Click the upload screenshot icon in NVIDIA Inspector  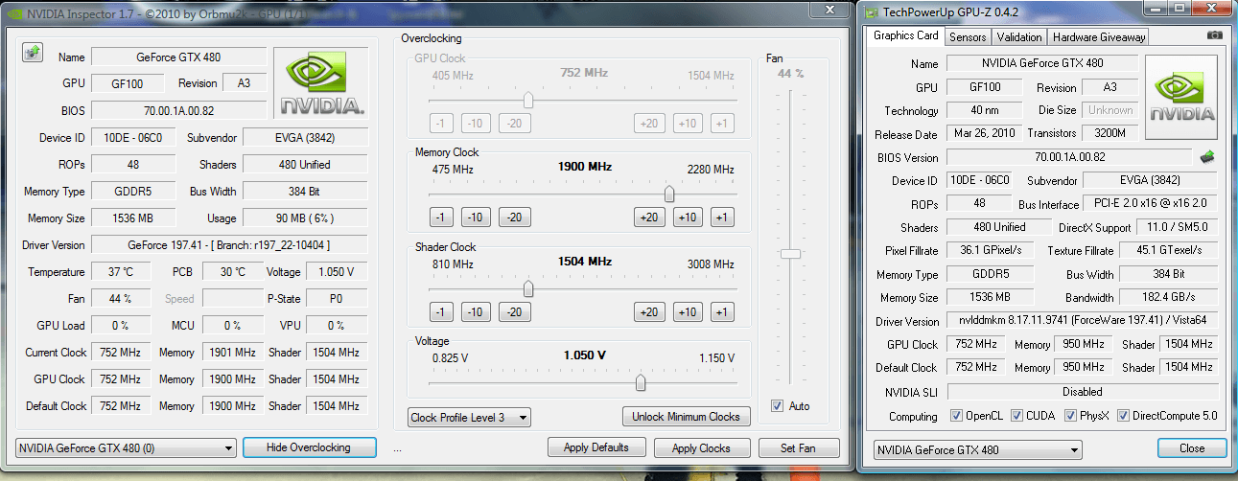point(33,53)
